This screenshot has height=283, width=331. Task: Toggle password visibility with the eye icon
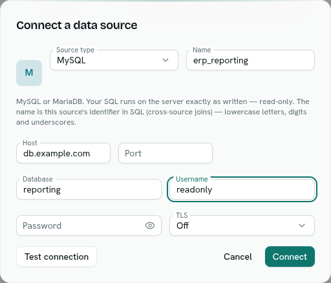[x=150, y=225]
